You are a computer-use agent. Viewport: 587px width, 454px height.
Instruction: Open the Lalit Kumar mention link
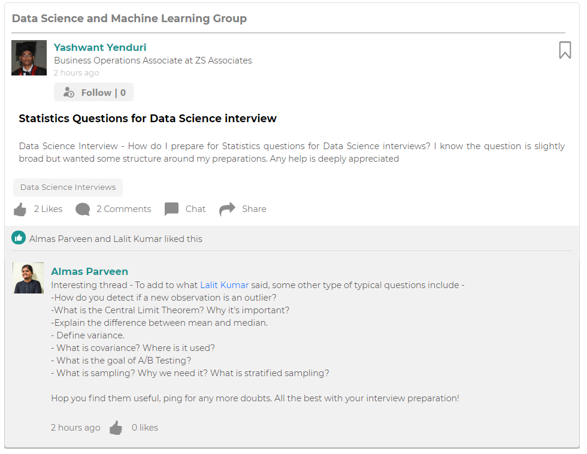224,285
